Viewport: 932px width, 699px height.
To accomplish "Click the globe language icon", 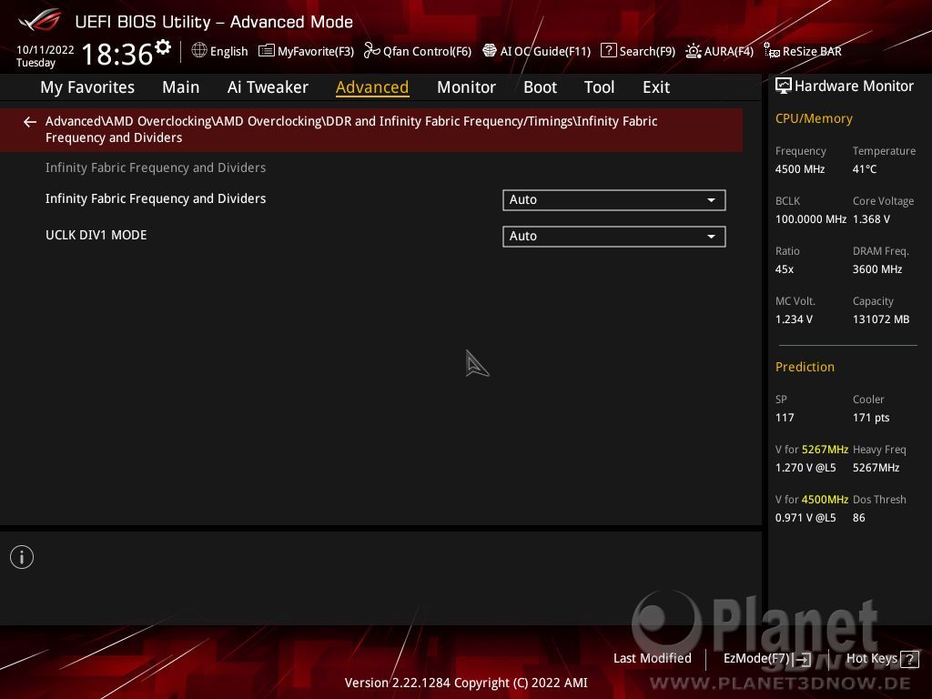I will pyautogui.click(x=199, y=51).
